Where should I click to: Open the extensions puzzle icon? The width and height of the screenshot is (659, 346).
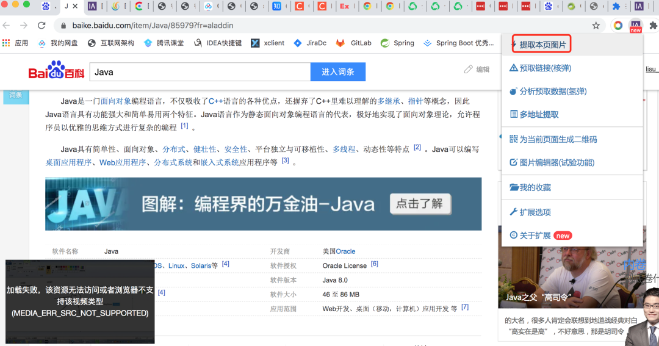pos(653,26)
